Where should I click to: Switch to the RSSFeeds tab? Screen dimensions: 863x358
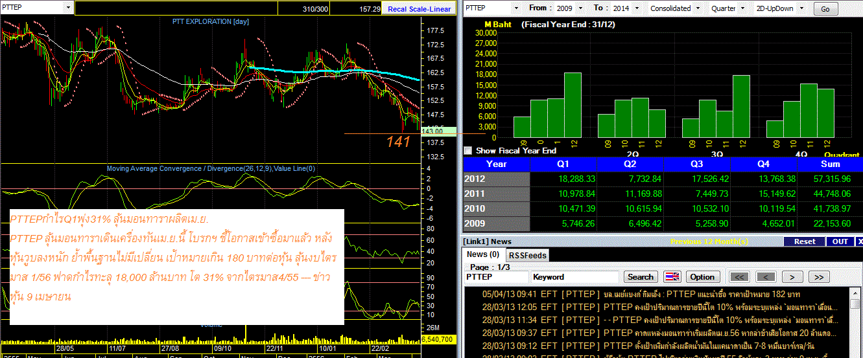[x=526, y=255]
